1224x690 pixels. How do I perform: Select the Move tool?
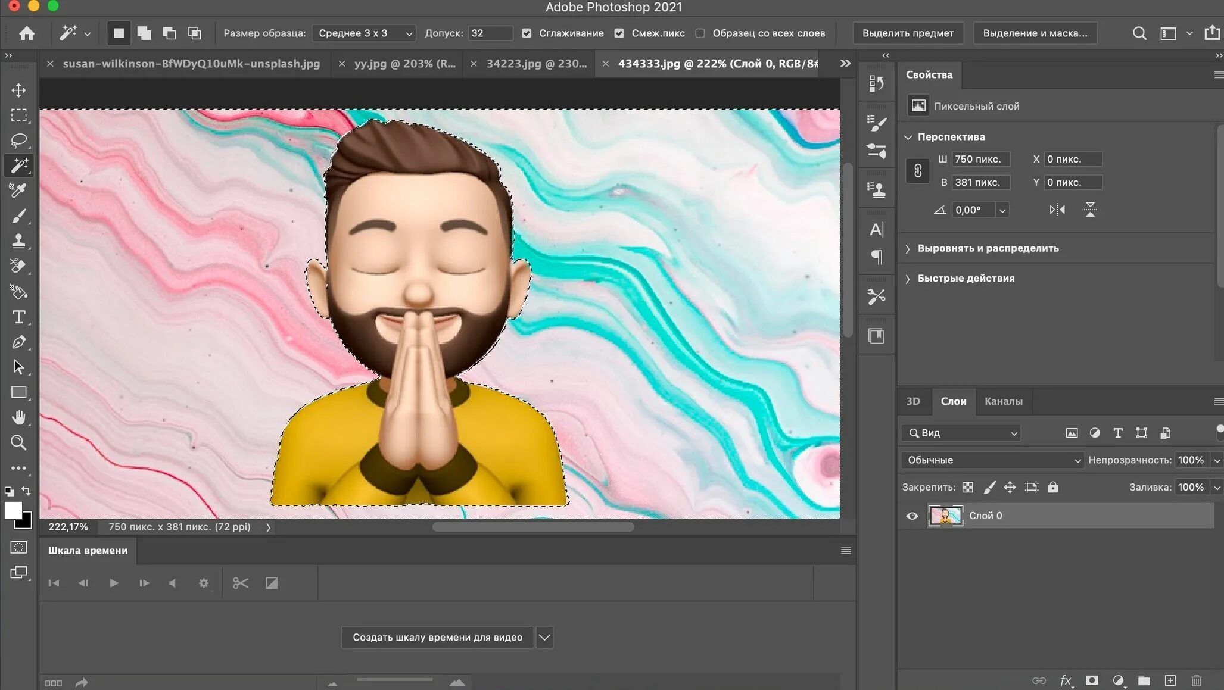[18, 90]
